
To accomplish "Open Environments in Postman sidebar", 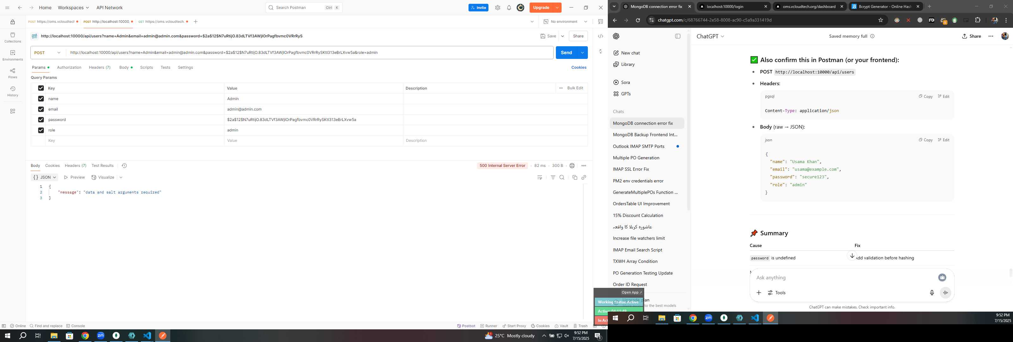I will (x=13, y=55).
